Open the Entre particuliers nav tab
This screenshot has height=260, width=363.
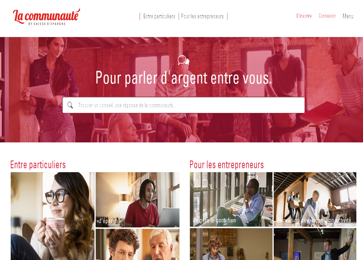pos(159,17)
